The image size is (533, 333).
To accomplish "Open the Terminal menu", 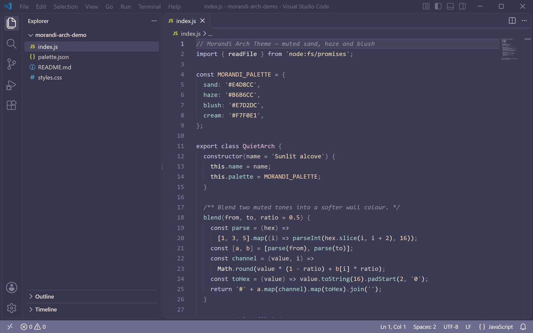I will click(150, 6).
